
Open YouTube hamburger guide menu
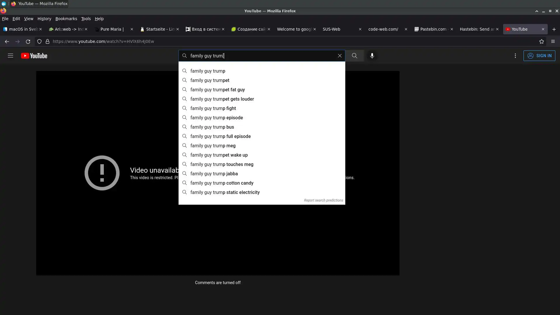point(10,56)
